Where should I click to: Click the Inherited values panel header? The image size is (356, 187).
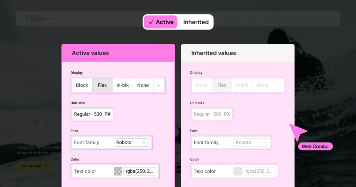237,53
